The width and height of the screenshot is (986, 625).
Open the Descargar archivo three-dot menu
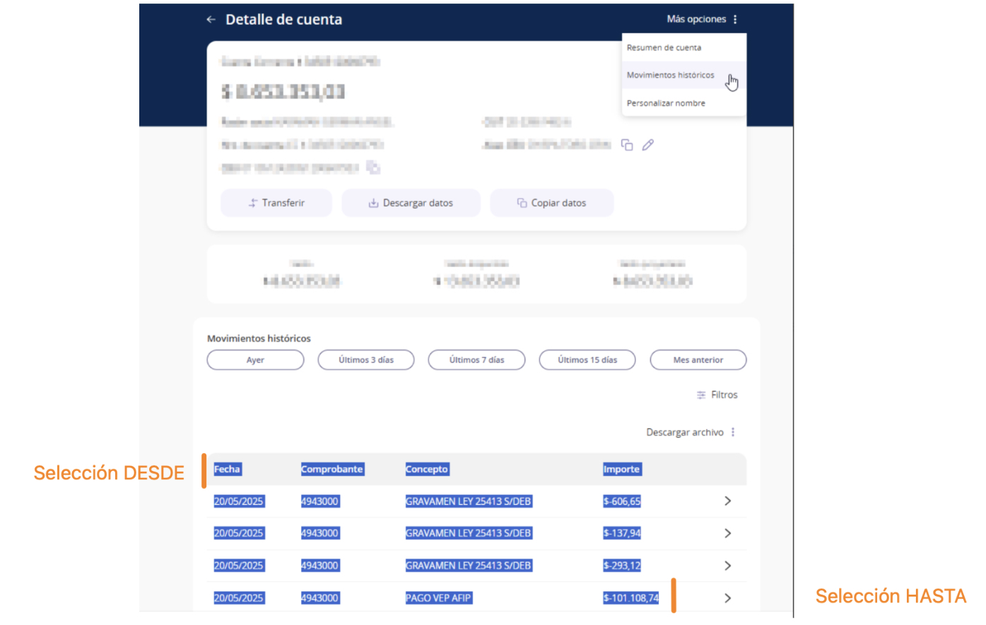coord(733,432)
